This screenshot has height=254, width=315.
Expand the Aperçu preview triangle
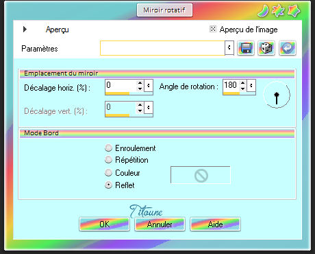(25, 29)
